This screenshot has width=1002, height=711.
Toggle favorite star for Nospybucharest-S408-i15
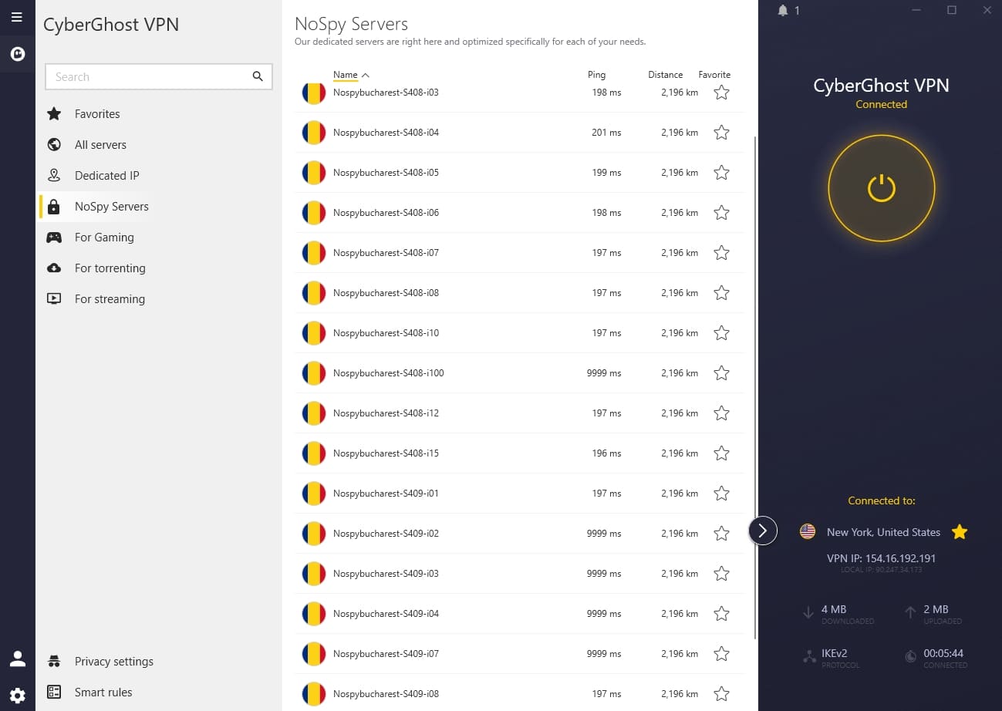coord(721,453)
